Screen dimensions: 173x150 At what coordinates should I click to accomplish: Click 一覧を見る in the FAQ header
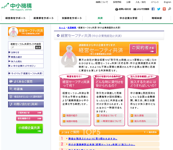pos(151,132)
